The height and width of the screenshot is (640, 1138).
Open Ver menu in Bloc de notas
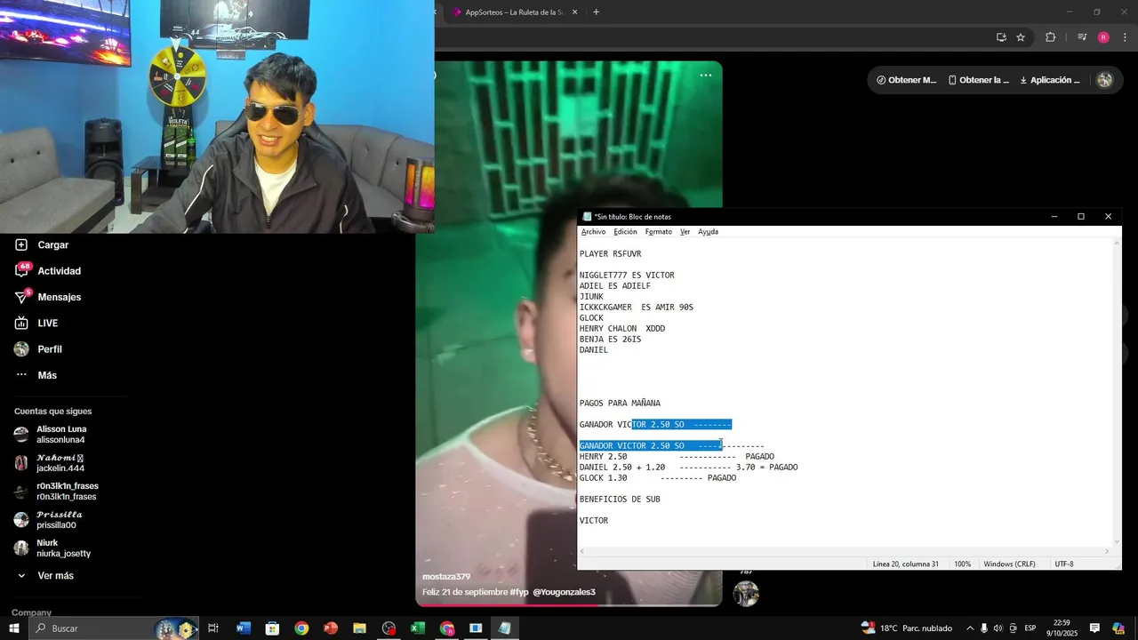click(x=685, y=232)
